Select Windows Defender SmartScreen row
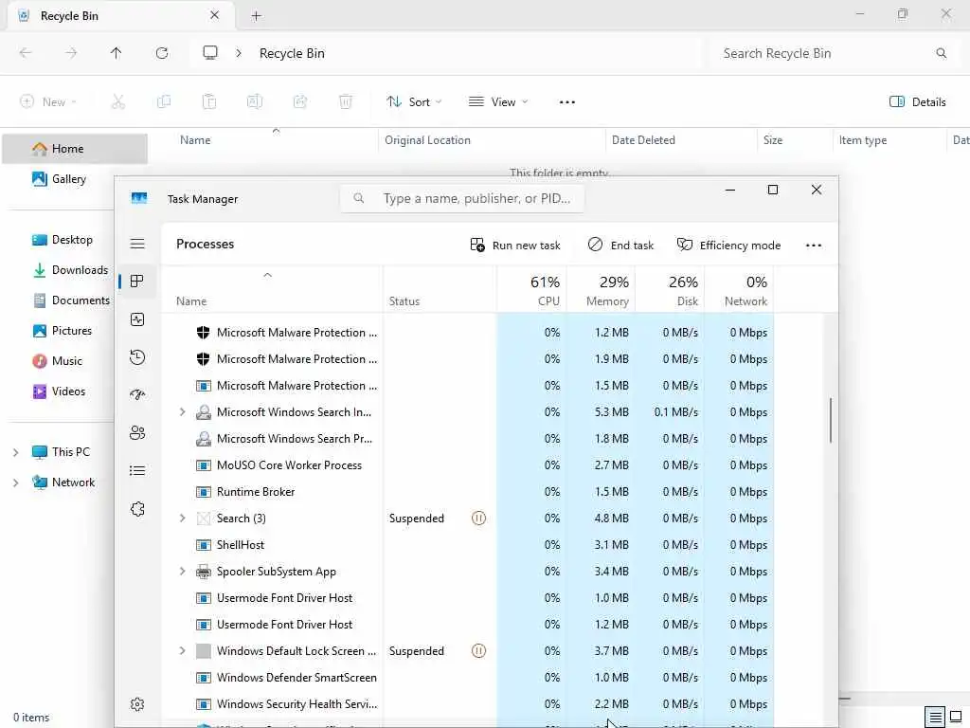This screenshot has width=970, height=728. click(x=468, y=678)
